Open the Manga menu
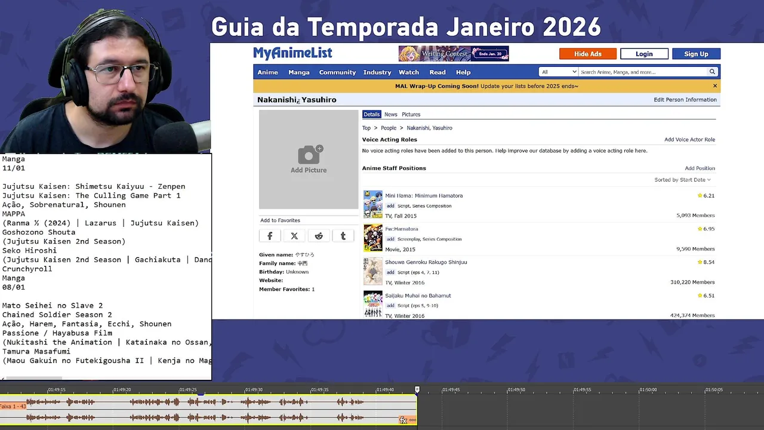 tap(299, 72)
